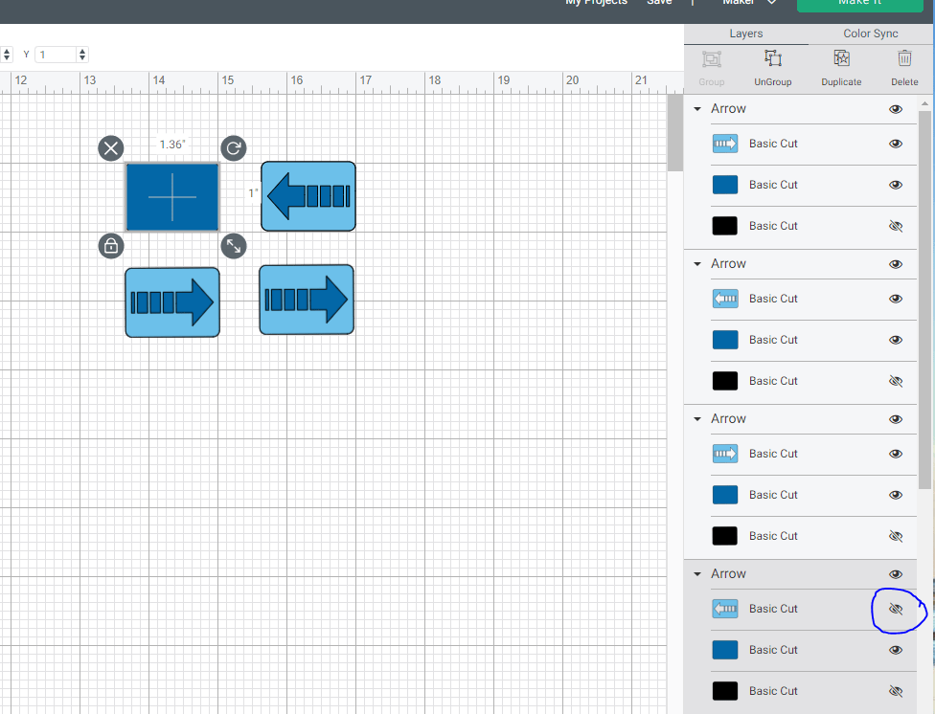Switch to the Layers tab

pos(746,33)
